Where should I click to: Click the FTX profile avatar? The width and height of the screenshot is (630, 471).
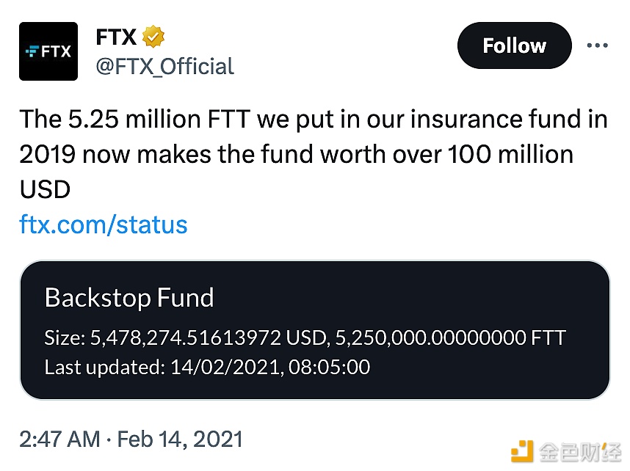(x=48, y=51)
